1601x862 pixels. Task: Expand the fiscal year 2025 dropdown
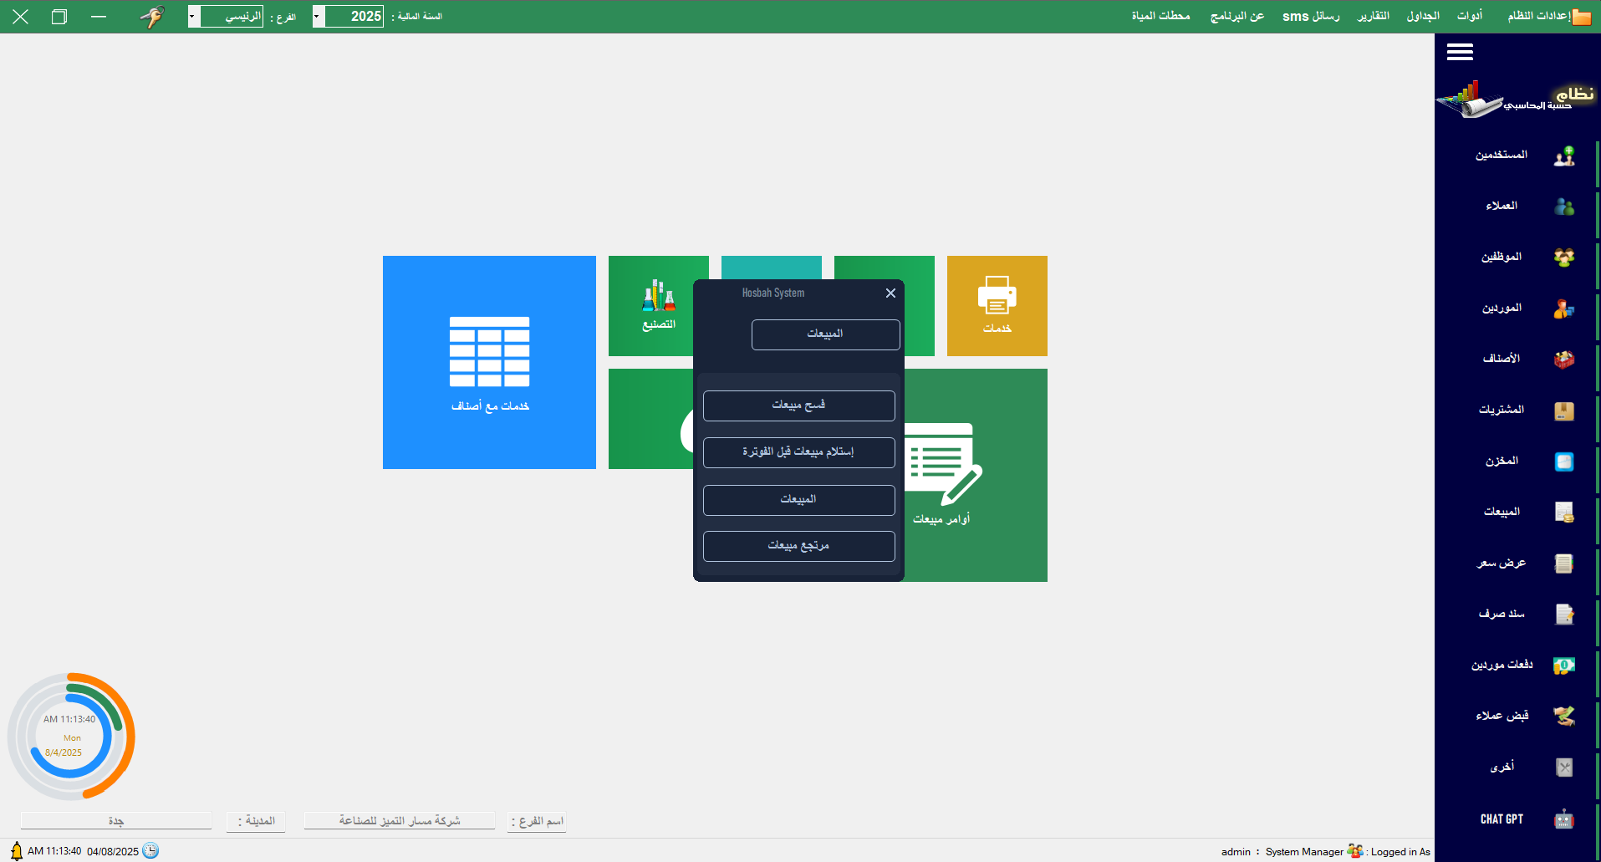318,17
